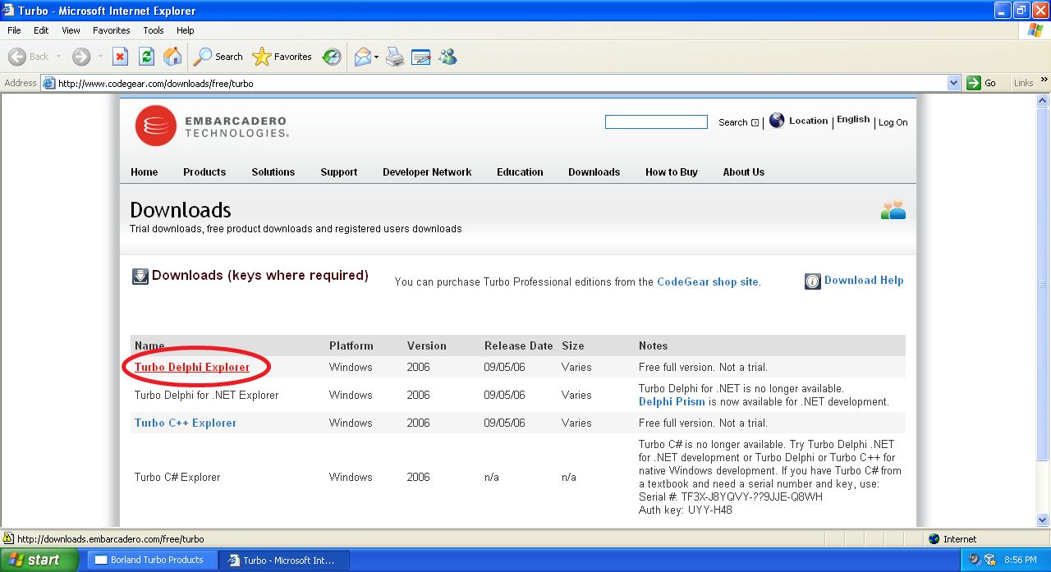Open Support navigation item

[x=339, y=172]
